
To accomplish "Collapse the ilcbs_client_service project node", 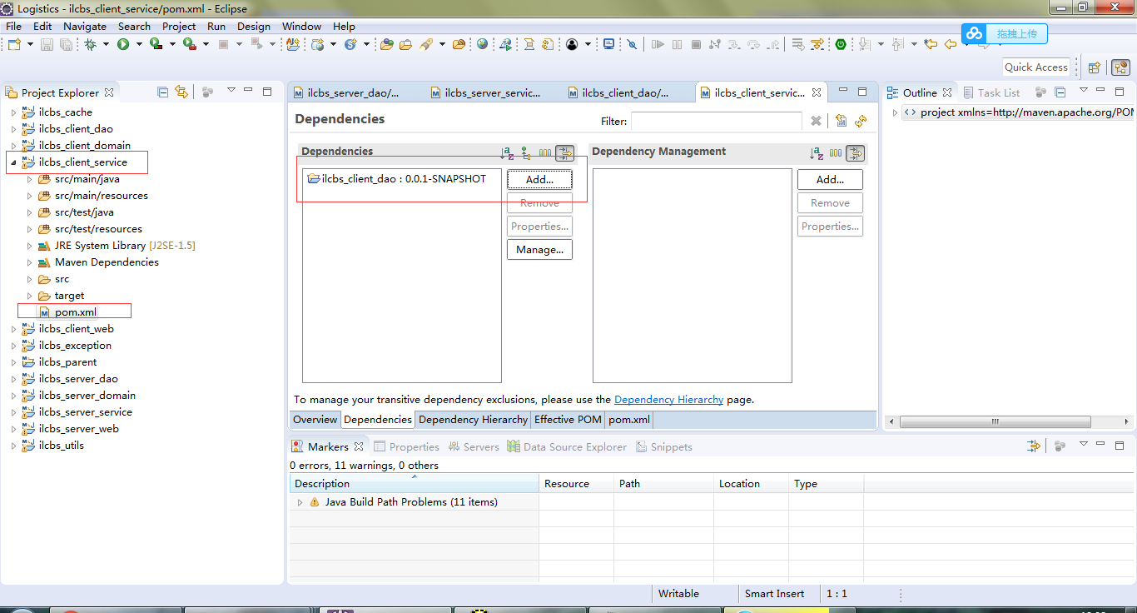I will point(13,162).
